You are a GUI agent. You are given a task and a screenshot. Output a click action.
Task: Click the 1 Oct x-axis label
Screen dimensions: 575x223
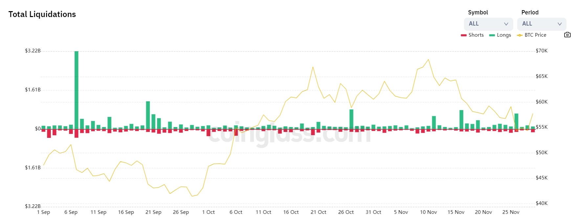208,212
